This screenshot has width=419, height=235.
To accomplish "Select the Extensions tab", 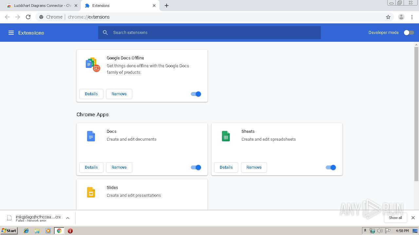I will [x=120, y=6].
